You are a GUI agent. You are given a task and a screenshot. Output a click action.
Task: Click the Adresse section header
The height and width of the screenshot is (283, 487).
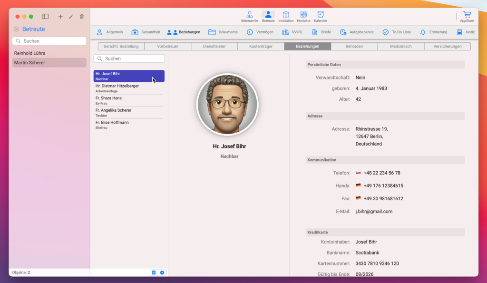click(x=385, y=116)
